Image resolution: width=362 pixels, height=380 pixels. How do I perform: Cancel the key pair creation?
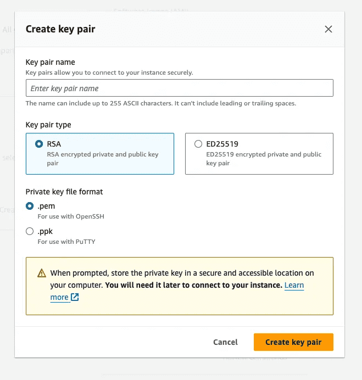coord(225,342)
